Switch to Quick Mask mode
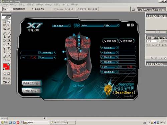The width and height of the screenshot is (167, 125). click(8, 73)
